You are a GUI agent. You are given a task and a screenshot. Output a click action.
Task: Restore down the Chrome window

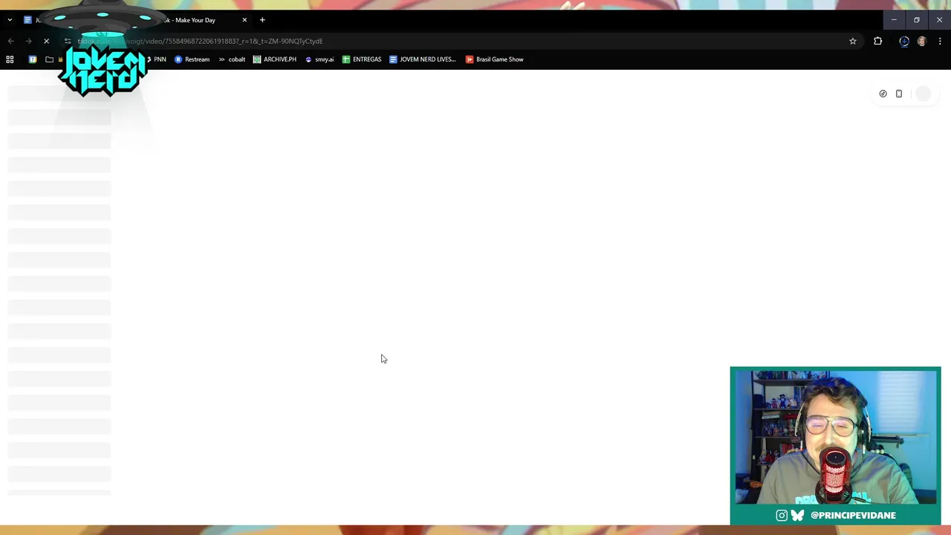(x=917, y=20)
